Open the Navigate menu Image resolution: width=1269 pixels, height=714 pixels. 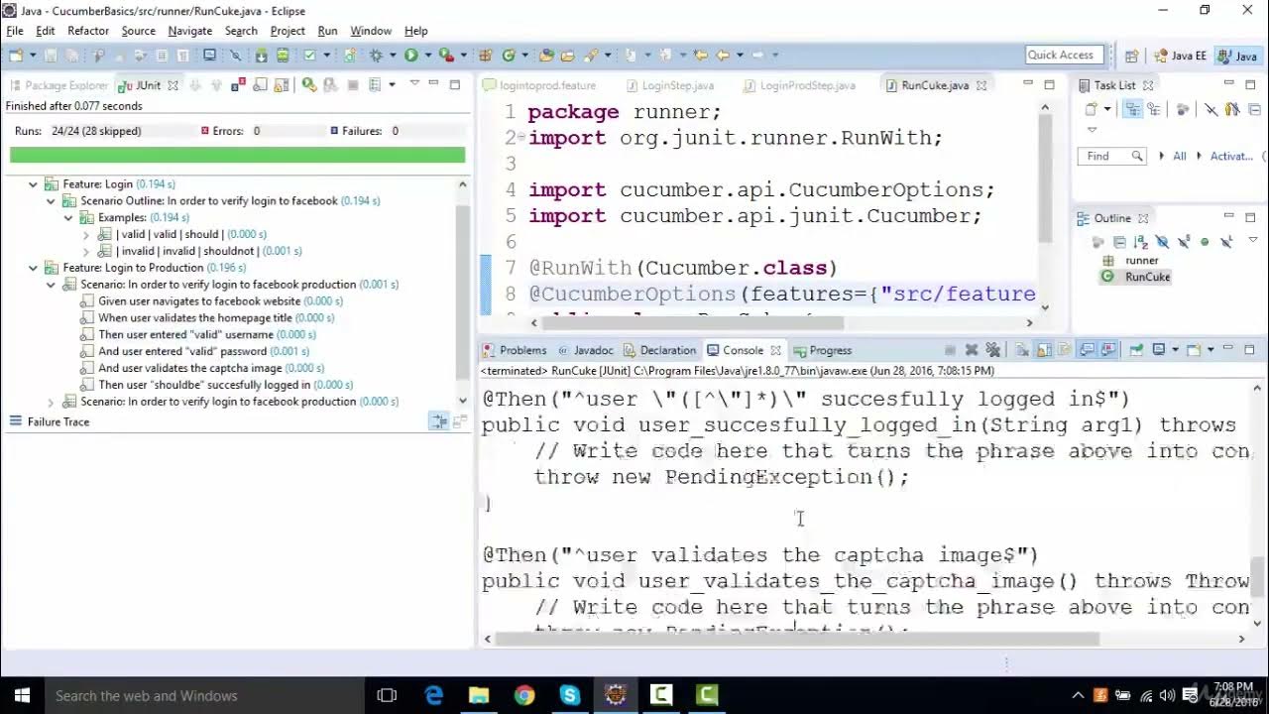pyautogui.click(x=190, y=31)
